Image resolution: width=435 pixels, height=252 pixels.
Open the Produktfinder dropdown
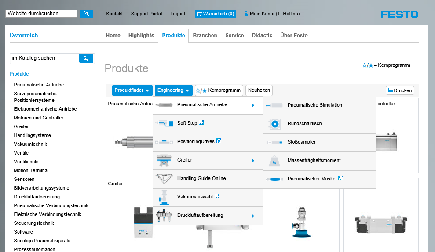[x=132, y=90]
